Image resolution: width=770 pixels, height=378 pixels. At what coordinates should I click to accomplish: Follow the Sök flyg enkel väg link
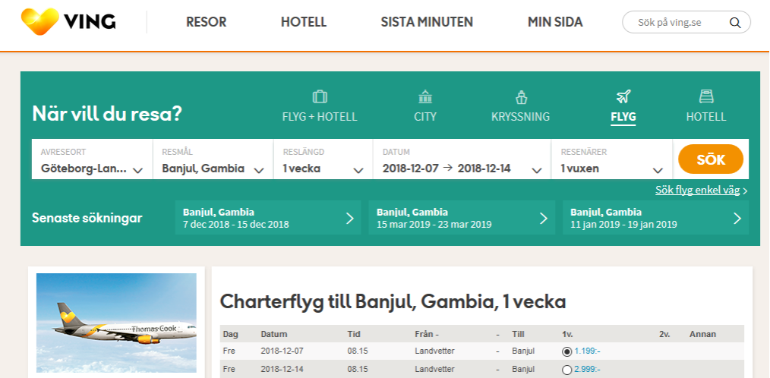tap(697, 191)
